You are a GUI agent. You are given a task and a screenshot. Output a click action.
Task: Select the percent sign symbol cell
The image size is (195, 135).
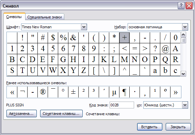pos(63,37)
